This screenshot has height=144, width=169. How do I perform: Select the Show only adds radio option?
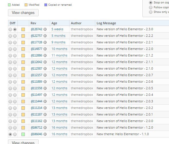(151, 12)
